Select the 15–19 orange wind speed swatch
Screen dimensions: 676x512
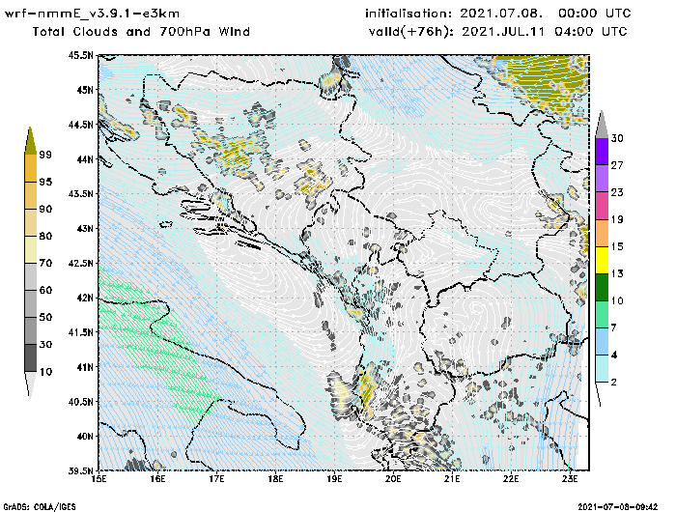[602, 233]
